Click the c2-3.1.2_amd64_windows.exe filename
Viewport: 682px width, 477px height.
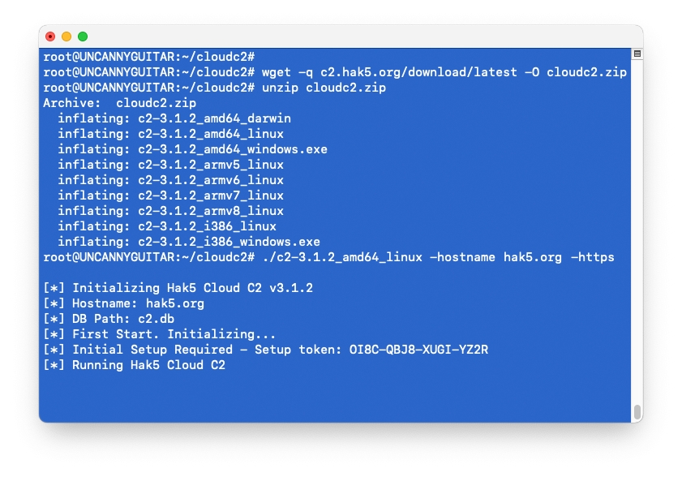click(232, 149)
